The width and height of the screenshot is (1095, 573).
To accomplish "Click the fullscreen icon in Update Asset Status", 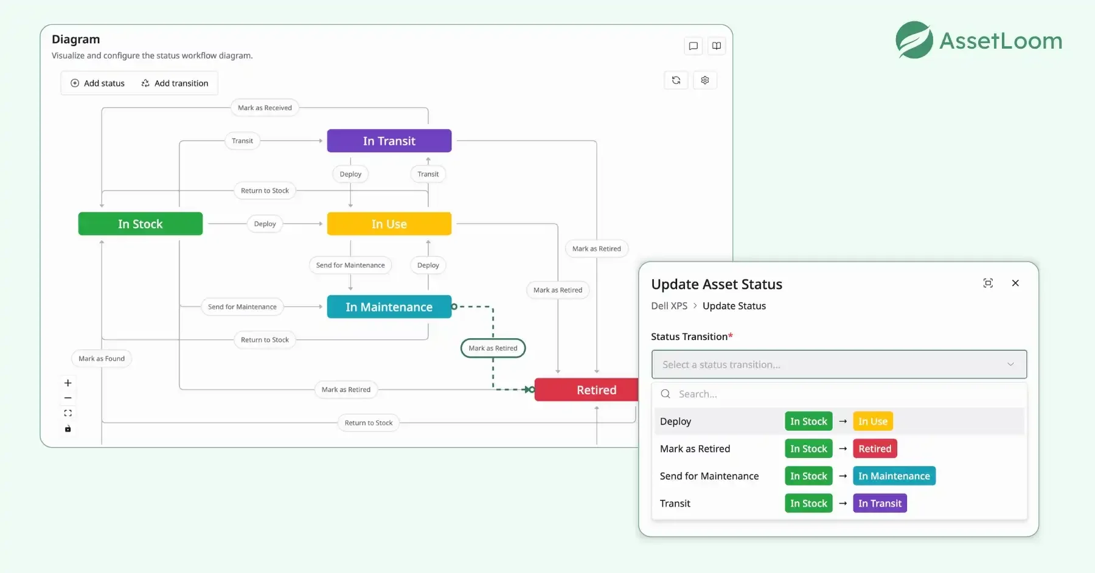I will (988, 283).
